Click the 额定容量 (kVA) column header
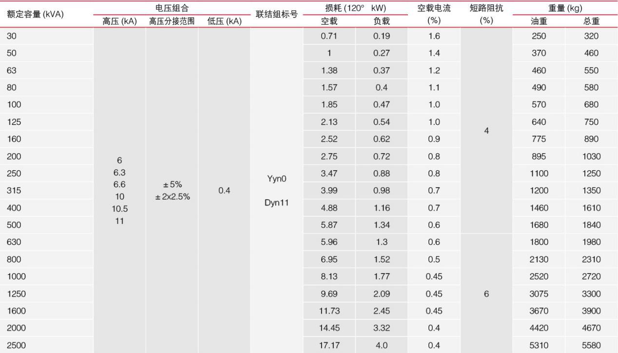 [36, 14]
